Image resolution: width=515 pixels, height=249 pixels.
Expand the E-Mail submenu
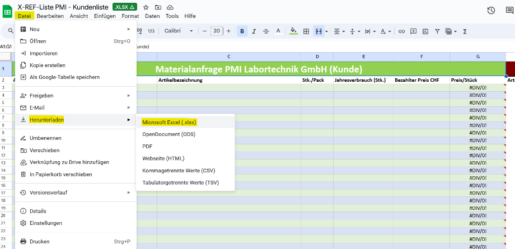click(76, 108)
